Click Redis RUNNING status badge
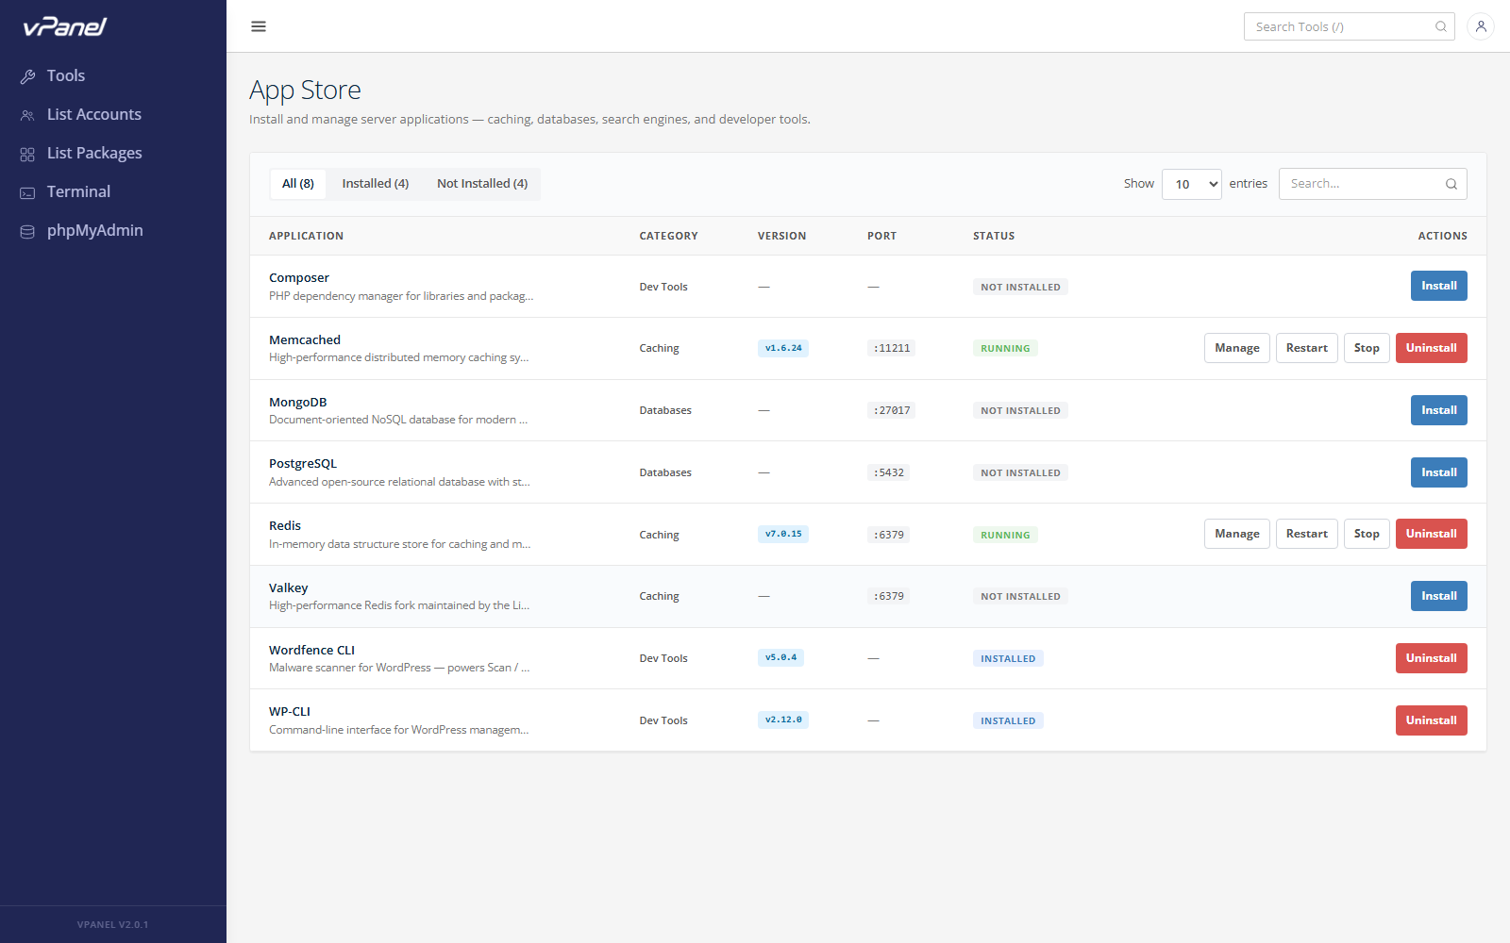Screen dimensions: 1510x943 coord(1005,535)
